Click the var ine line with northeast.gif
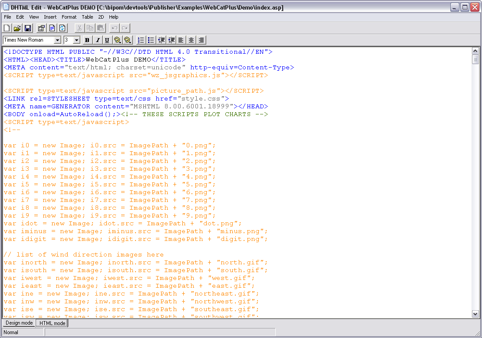The width and height of the screenshot is (482, 338). click(131, 293)
